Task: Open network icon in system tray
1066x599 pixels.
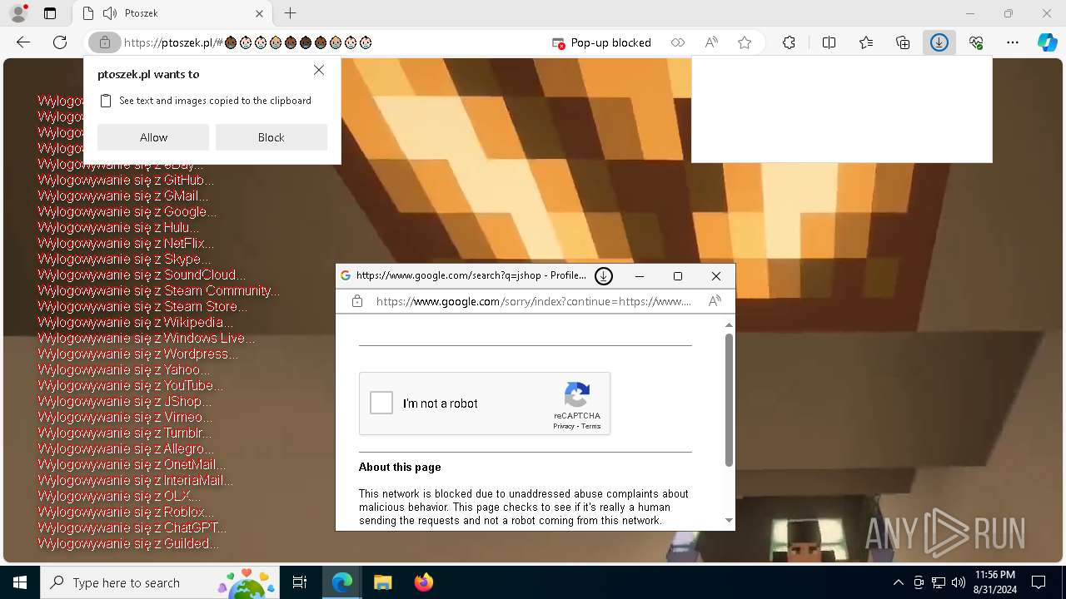Action: pyautogui.click(x=938, y=582)
